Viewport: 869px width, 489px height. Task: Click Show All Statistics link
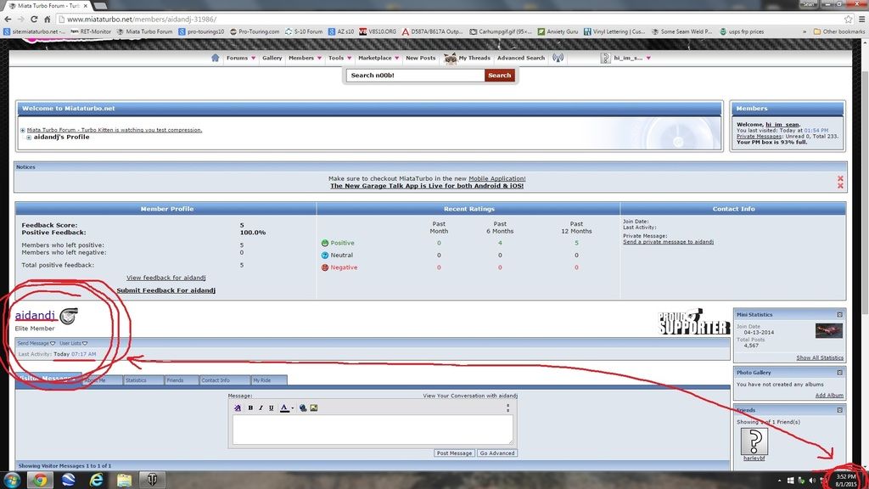pos(820,357)
